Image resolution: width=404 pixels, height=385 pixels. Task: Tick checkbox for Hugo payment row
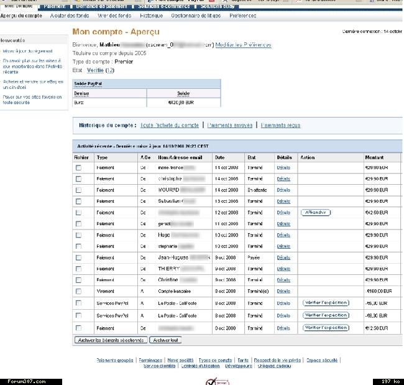[x=78, y=235]
